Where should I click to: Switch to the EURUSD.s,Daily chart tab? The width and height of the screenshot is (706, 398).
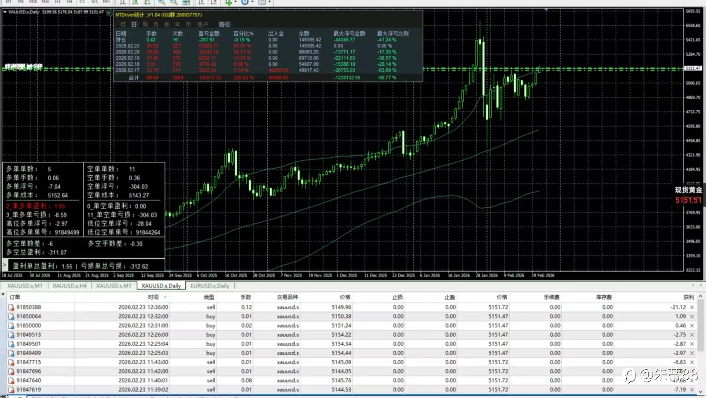pyautogui.click(x=210, y=286)
